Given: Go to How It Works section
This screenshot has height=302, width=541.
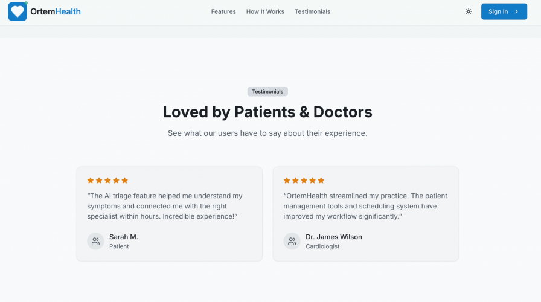Looking at the screenshot, I should (265, 11).
